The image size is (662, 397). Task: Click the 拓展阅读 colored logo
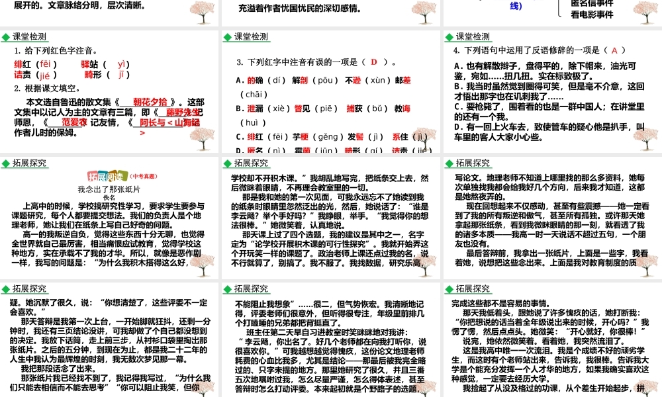(108, 177)
